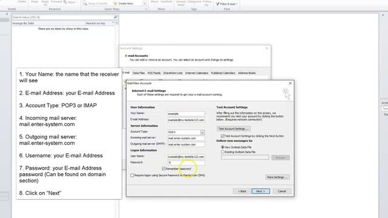Click the Categorize button in Tags group

[x=194, y=2]
